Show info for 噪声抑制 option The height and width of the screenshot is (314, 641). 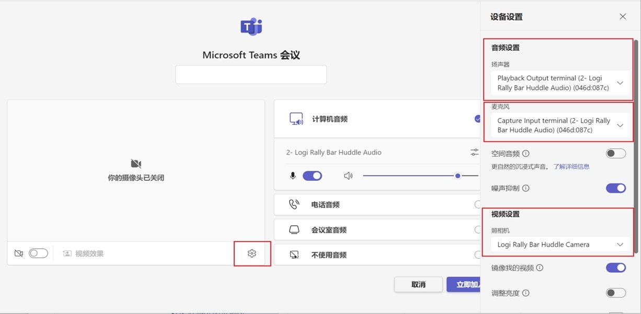click(526, 188)
